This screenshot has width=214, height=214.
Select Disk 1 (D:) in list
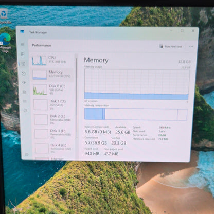point(53,104)
